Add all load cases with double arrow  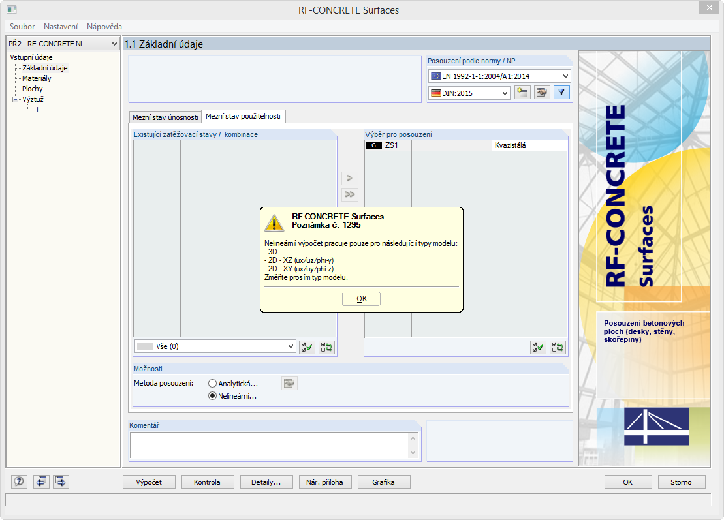[x=349, y=194]
